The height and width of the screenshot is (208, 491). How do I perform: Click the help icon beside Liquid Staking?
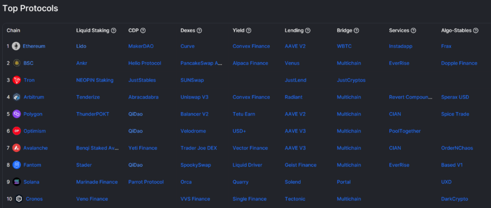[x=114, y=30]
